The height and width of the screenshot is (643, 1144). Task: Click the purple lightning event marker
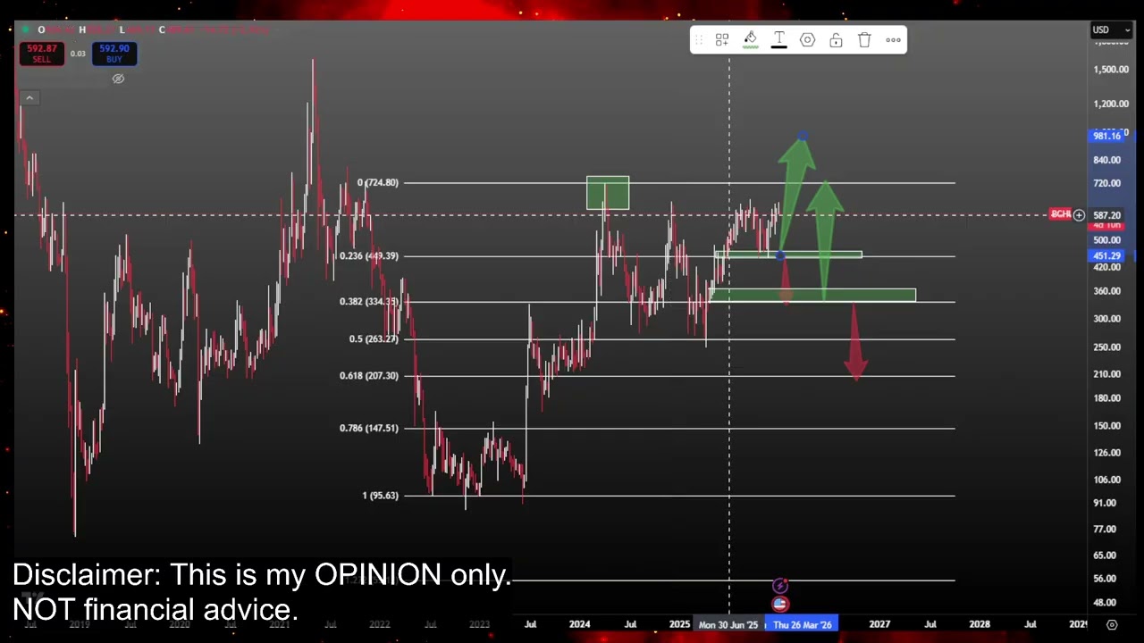pyautogui.click(x=780, y=586)
